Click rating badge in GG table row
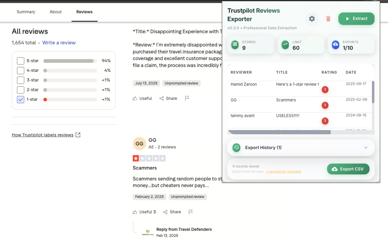 coord(325,105)
